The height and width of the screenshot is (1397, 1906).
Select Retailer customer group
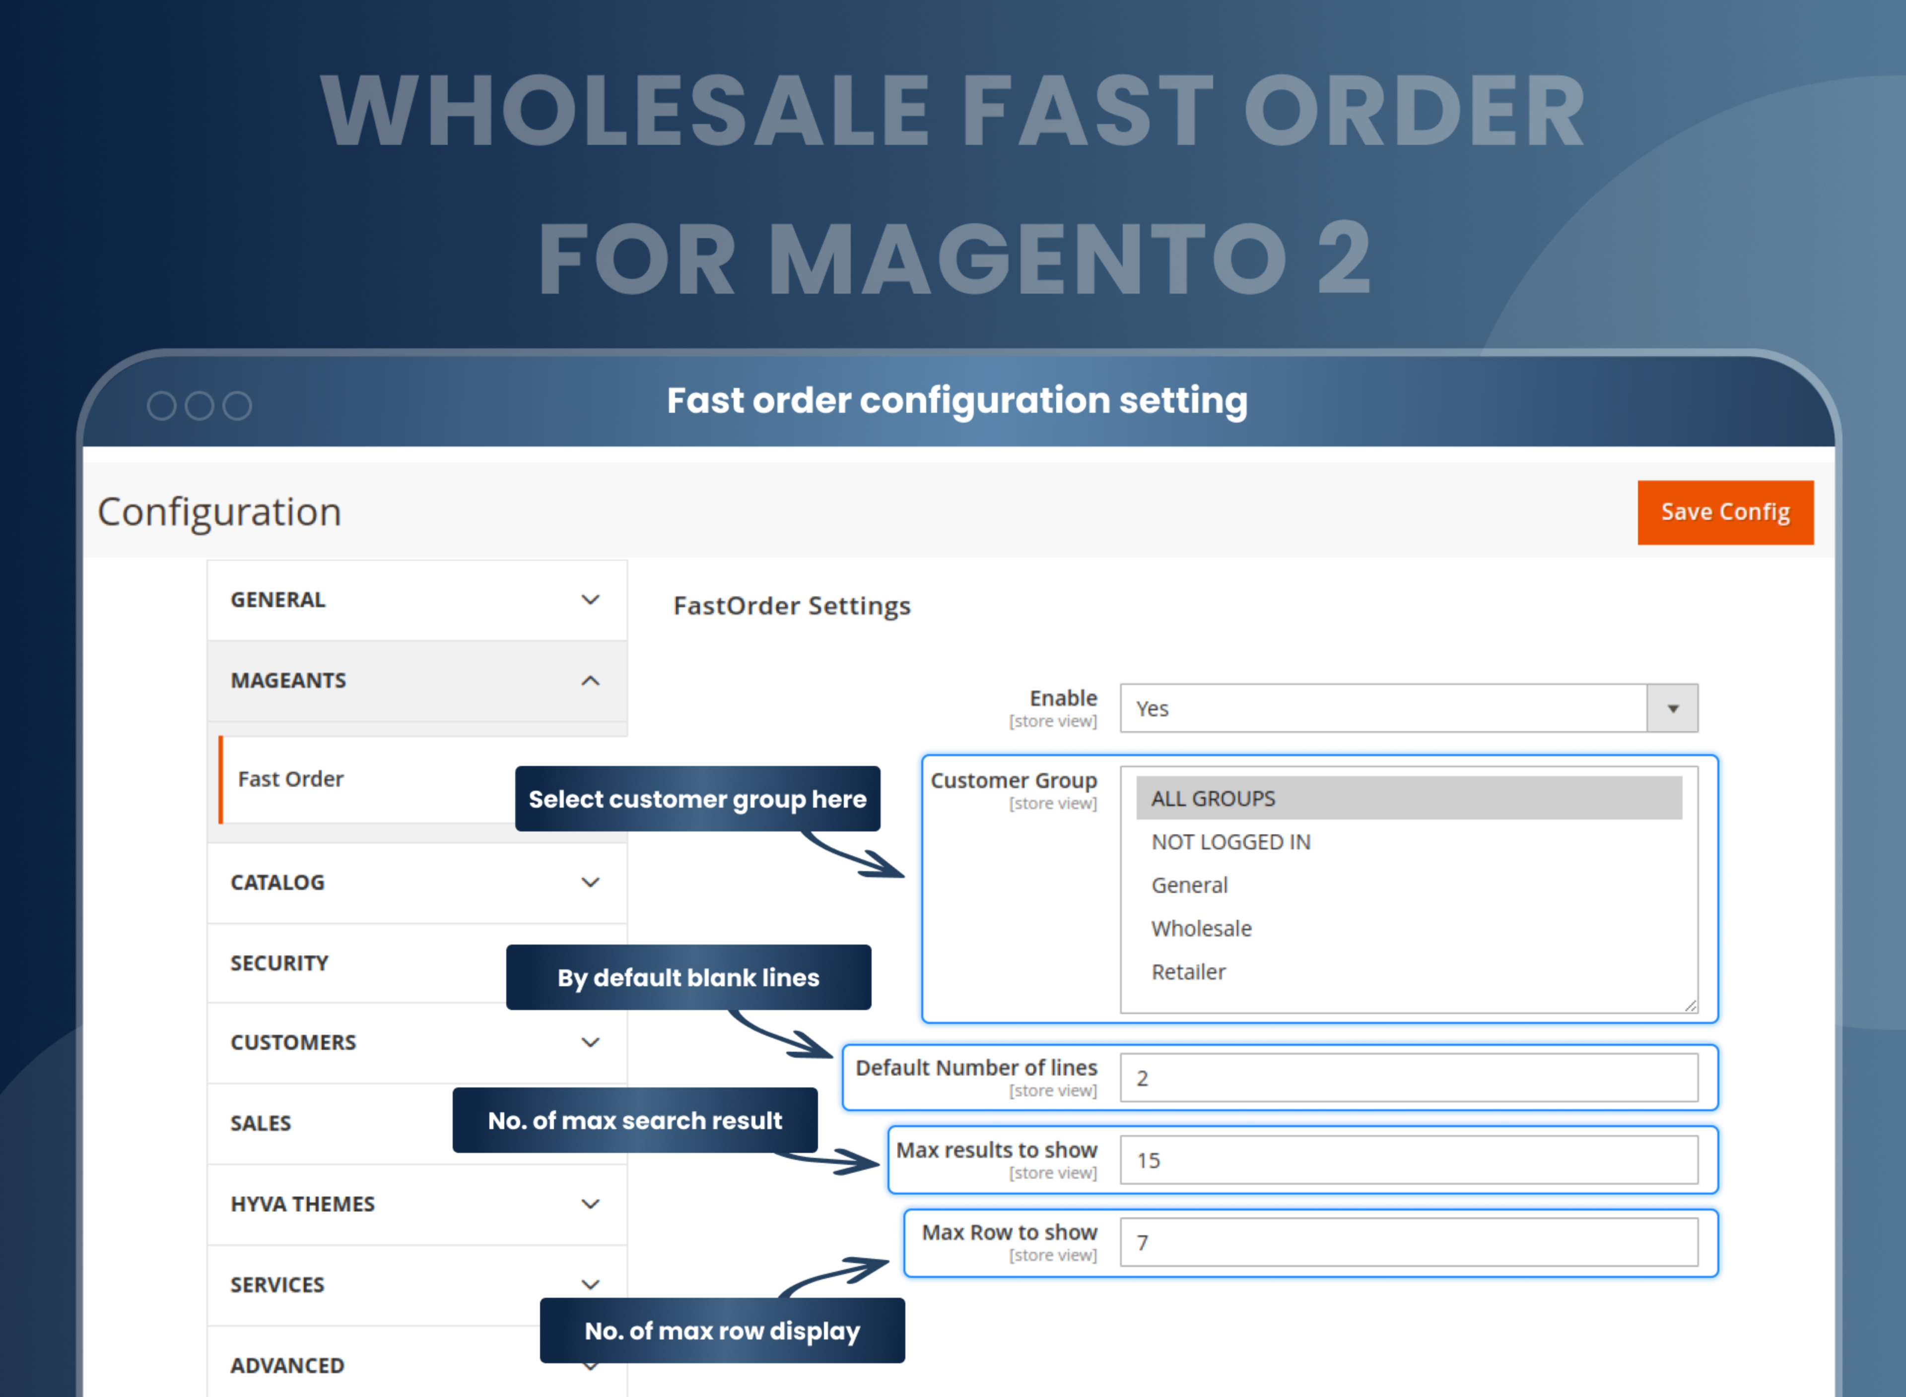[1188, 971]
